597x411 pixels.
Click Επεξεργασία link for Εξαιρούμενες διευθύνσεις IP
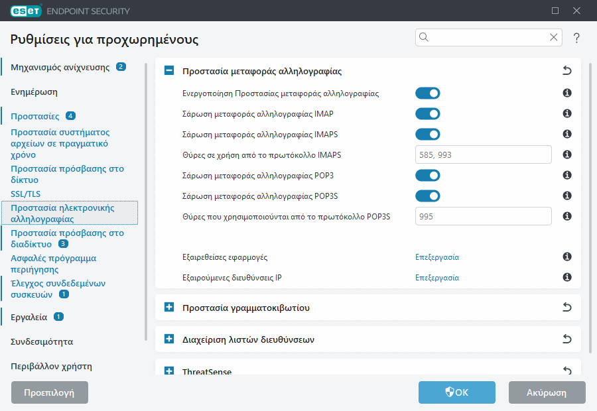click(x=437, y=278)
